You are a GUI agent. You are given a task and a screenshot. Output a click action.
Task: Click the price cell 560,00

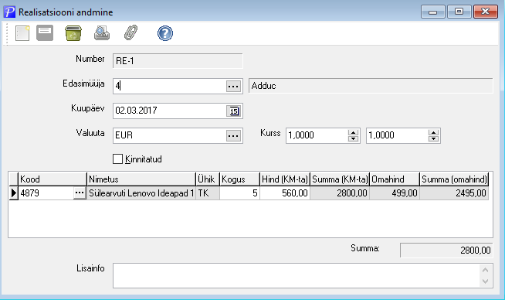(285, 193)
